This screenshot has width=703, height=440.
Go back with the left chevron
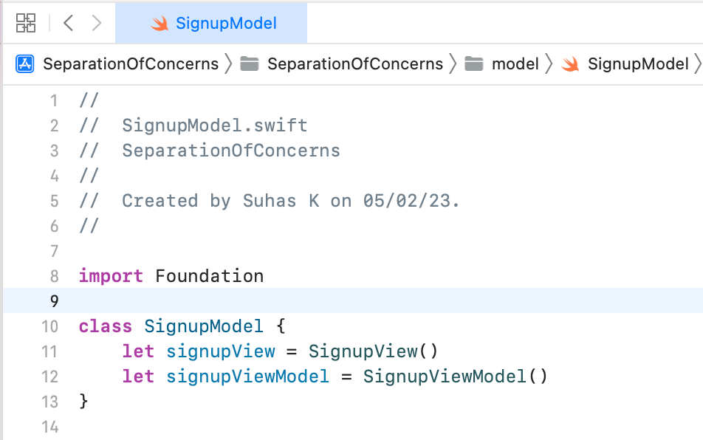tap(68, 23)
